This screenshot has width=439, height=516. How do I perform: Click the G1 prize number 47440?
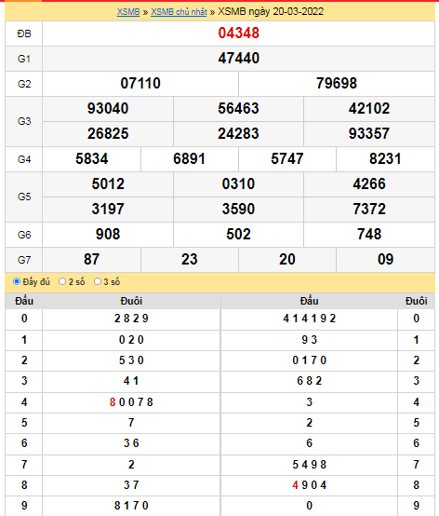coord(238,59)
